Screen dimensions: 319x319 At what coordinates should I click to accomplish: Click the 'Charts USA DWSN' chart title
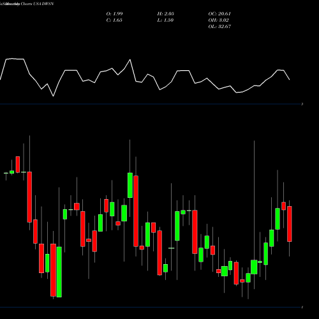(x=37, y=4)
